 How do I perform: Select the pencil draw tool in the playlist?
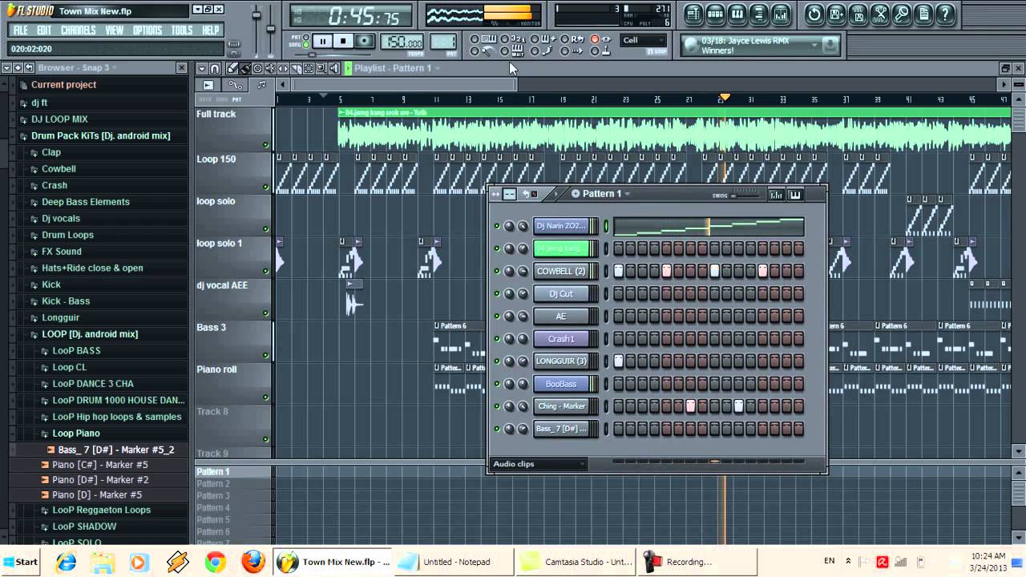pyautogui.click(x=232, y=68)
